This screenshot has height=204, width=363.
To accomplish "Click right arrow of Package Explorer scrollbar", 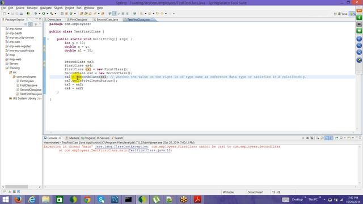I will [40, 186].
